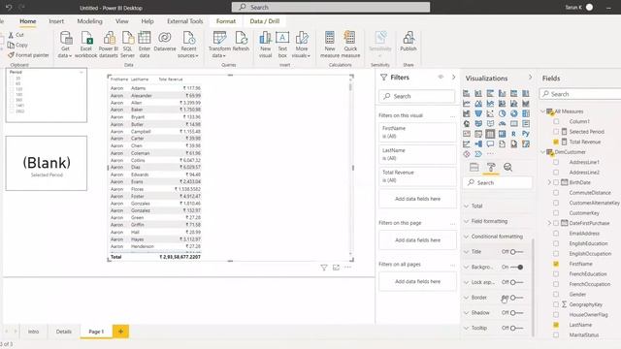Open Dataverse connector

(x=165, y=42)
